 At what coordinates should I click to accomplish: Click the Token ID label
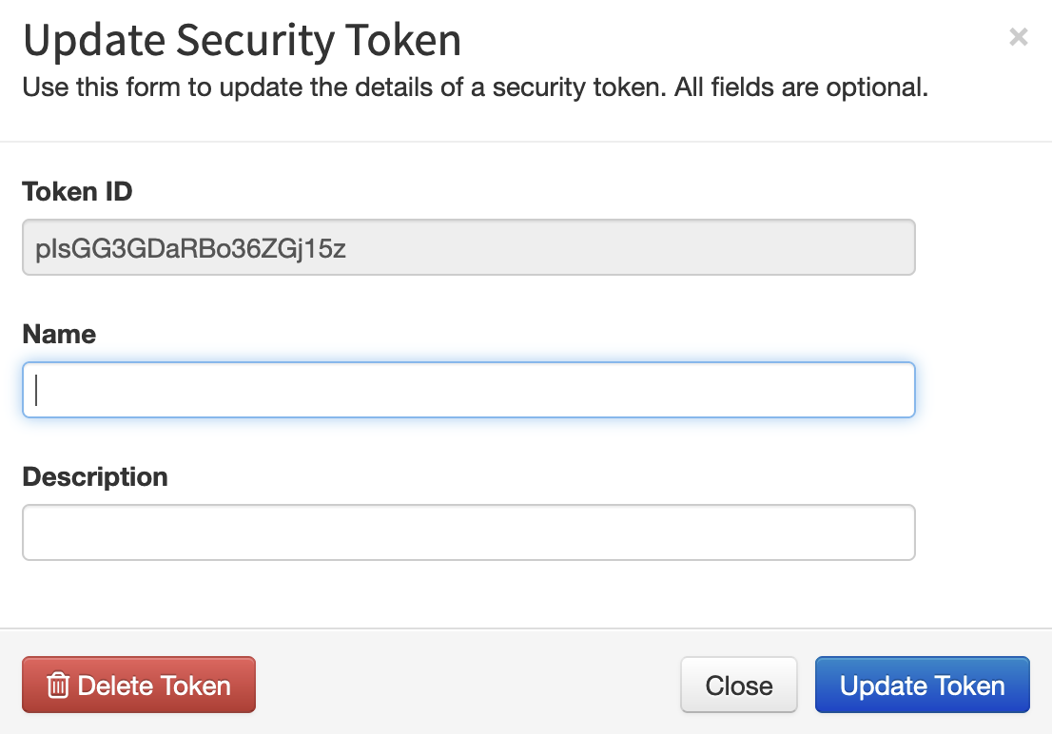coord(77,192)
